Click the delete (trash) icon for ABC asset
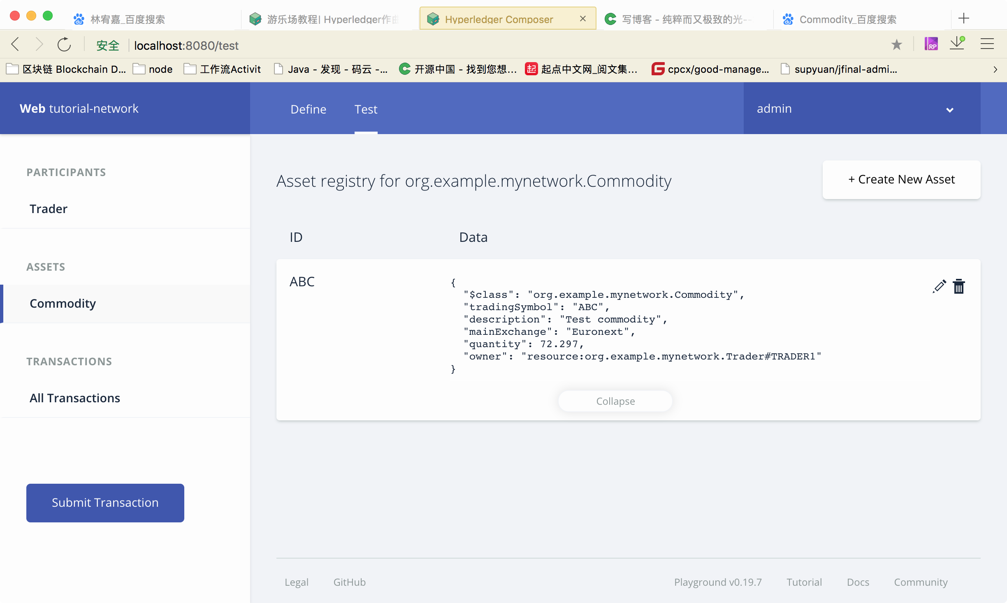Image resolution: width=1007 pixels, height=603 pixels. pos(959,286)
